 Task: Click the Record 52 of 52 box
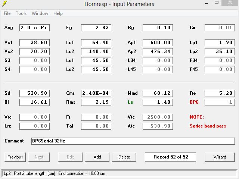pos(170,157)
